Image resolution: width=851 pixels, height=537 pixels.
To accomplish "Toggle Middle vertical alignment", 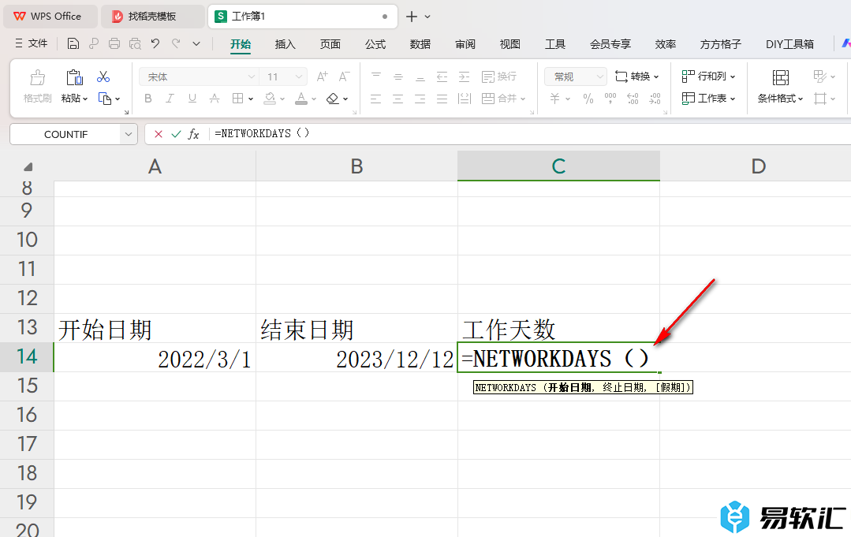I will click(x=398, y=77).
